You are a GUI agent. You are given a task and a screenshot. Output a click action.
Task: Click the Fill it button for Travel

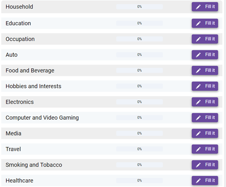(x=205, y=149)
